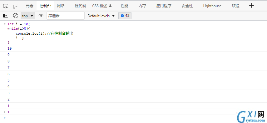Open the 网络 tab
Screen dimensions: 267x123
(x=61, y=6)
